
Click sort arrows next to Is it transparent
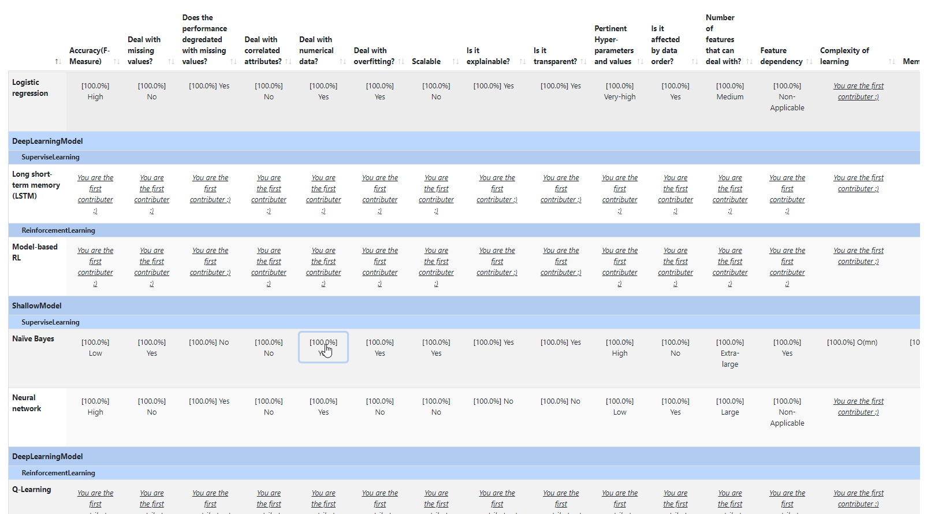583,62
